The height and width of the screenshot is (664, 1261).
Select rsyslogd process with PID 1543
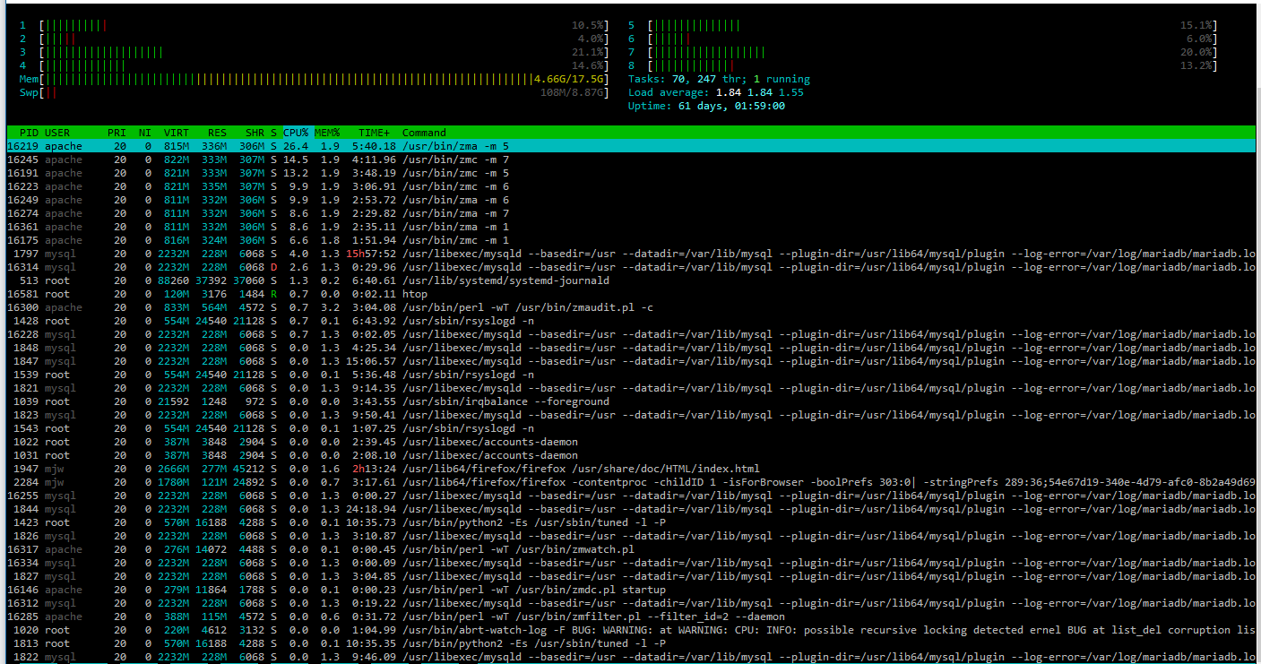(630, 428)
